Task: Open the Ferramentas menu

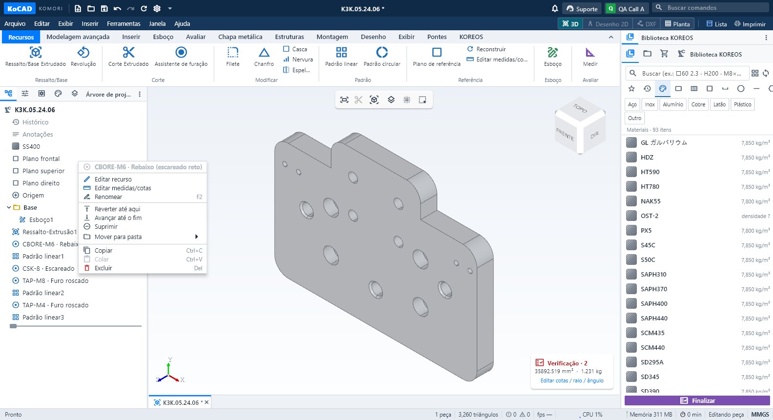Action: coord(123,24)
